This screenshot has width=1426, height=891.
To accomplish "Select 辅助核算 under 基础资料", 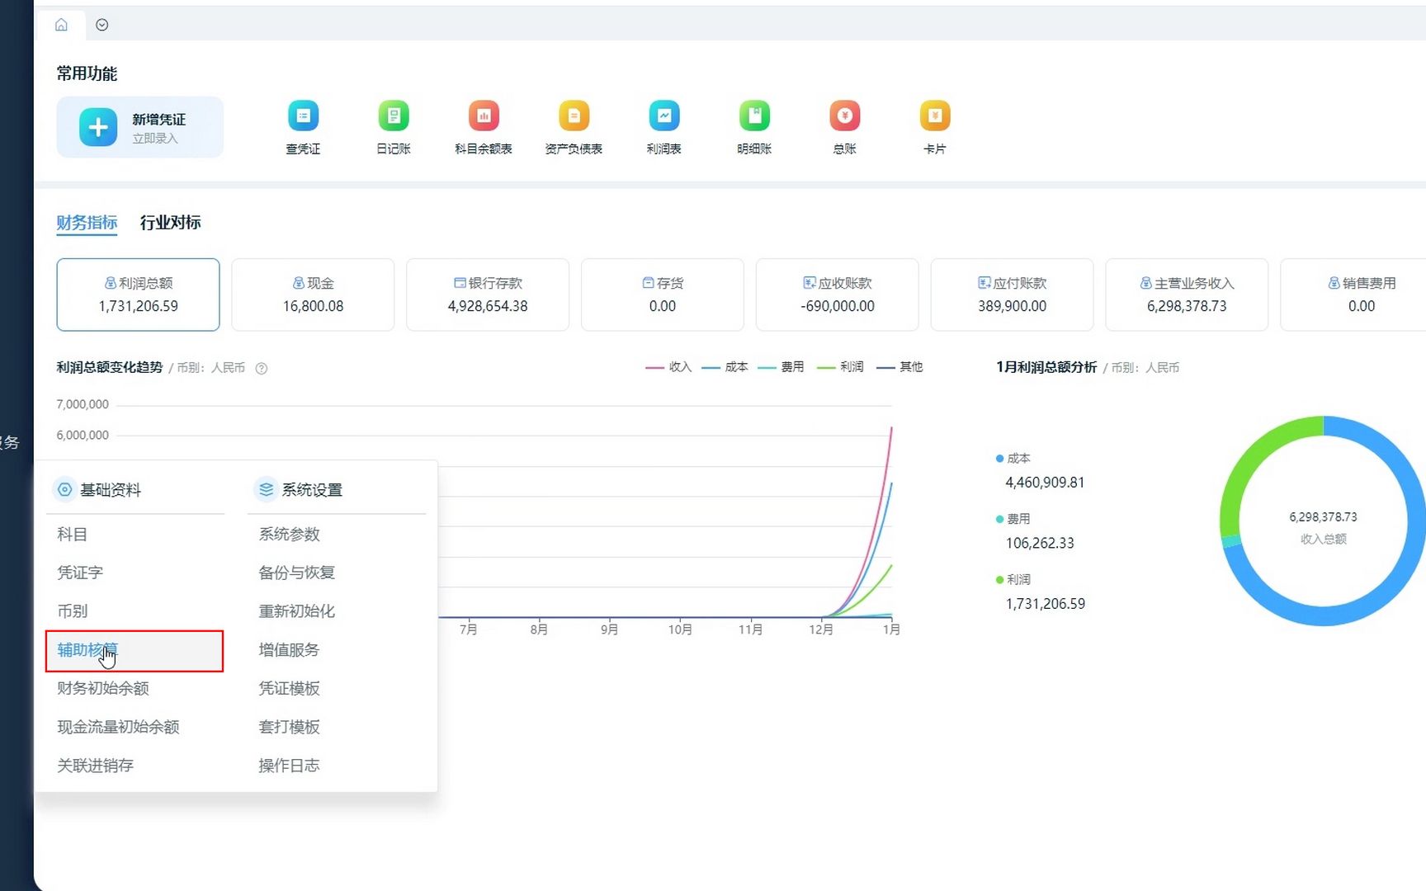I will 87,650.
